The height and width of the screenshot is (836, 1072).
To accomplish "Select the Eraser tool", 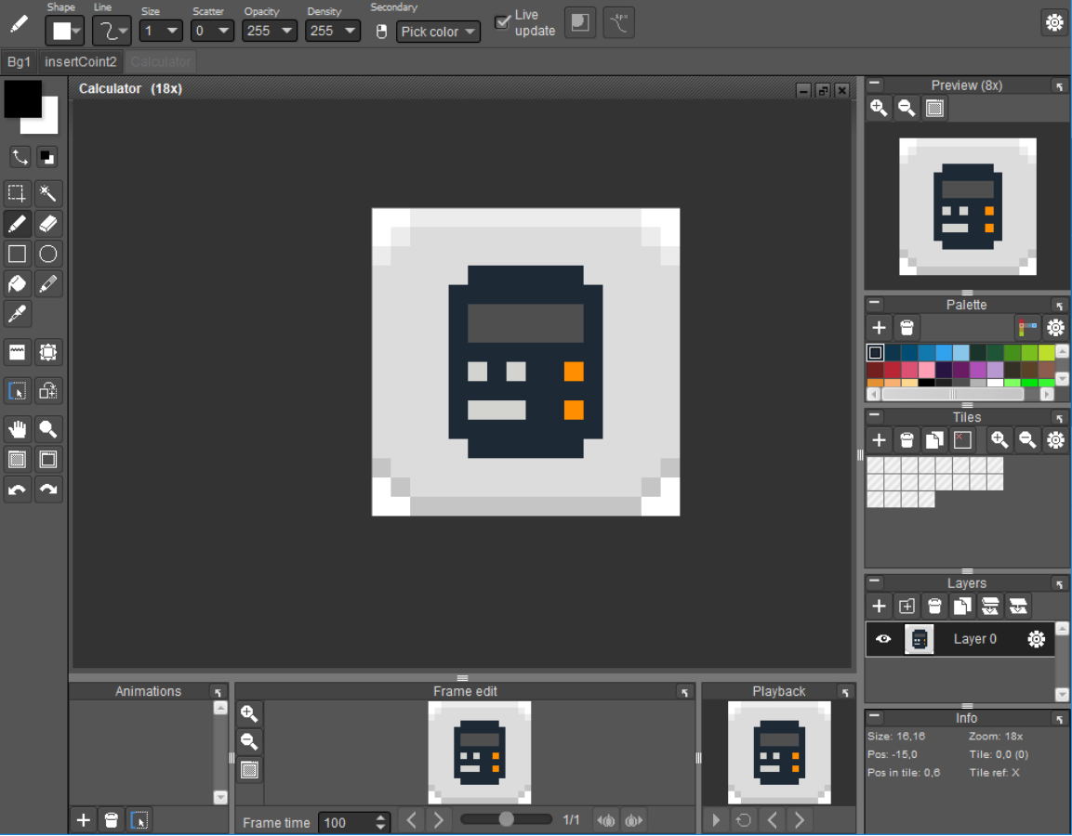I will pyautogui.click(x=48, y=224).
